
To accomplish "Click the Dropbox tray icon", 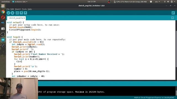I will coord(151,2).
